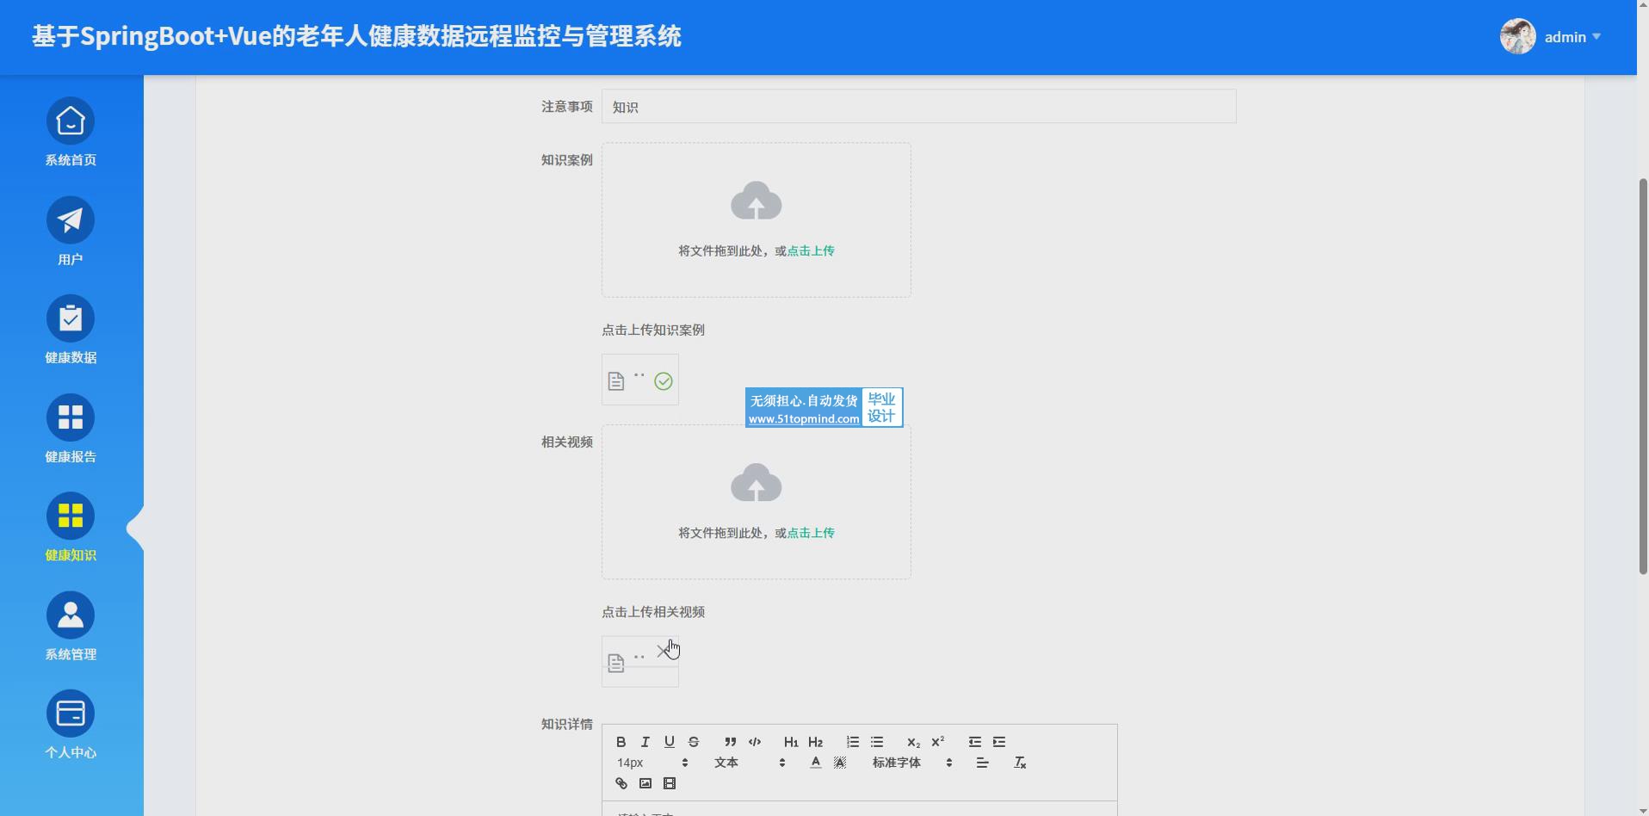Open 健康数据 in the sidebar
The height and width of the screenshot is (816, 1649).
[x=71, y=331]
